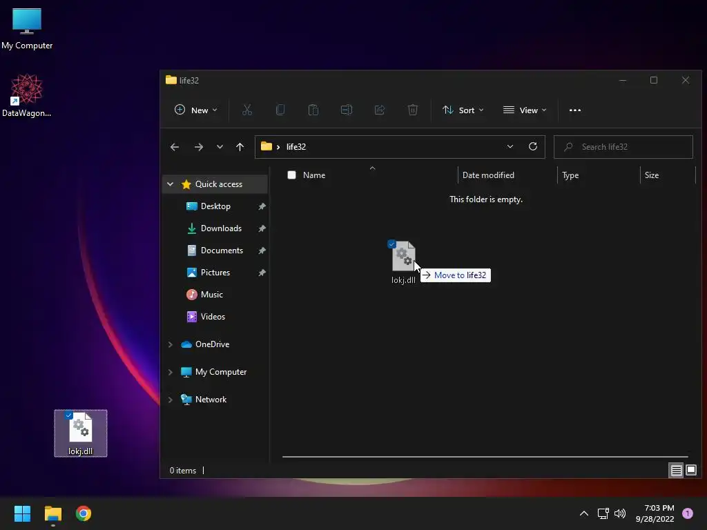Select the DataWagon desktop shortcut
The height and width of the screenshot is (530, 707).
point(27,95)
